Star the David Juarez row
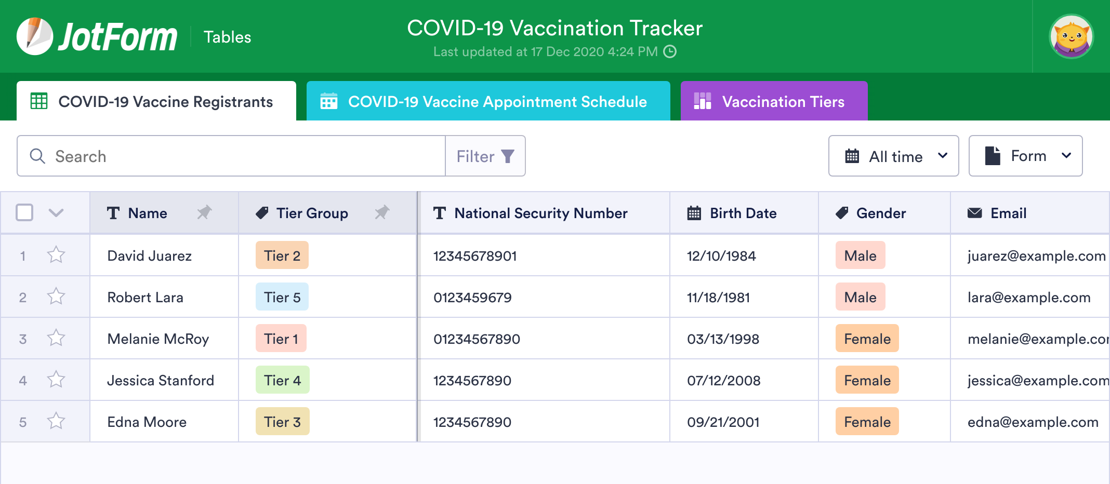Screen dimensions: 1110x484 [x=56, y=255]
